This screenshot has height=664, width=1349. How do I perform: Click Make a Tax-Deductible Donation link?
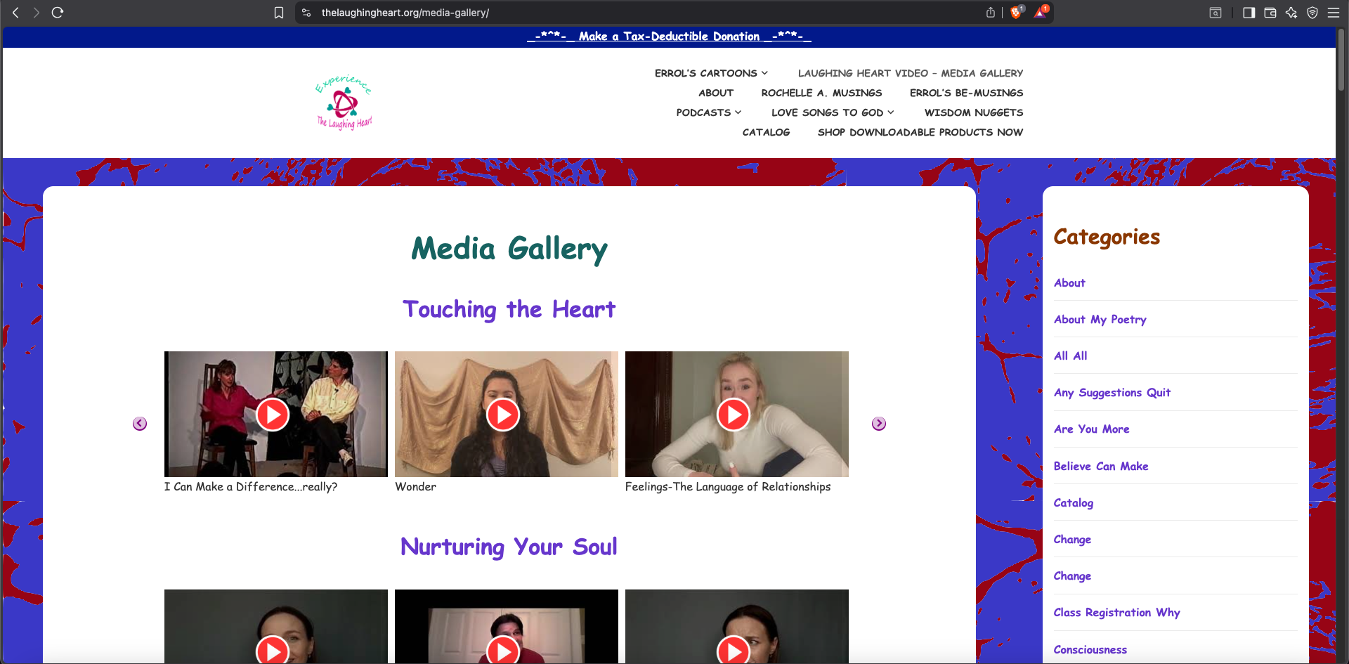(667, 36)
